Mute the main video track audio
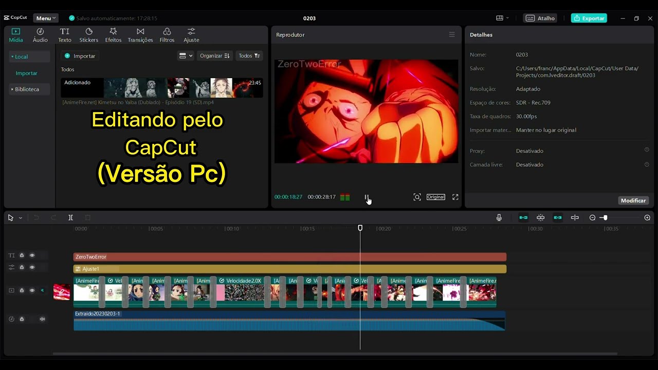 coord(42,290)
